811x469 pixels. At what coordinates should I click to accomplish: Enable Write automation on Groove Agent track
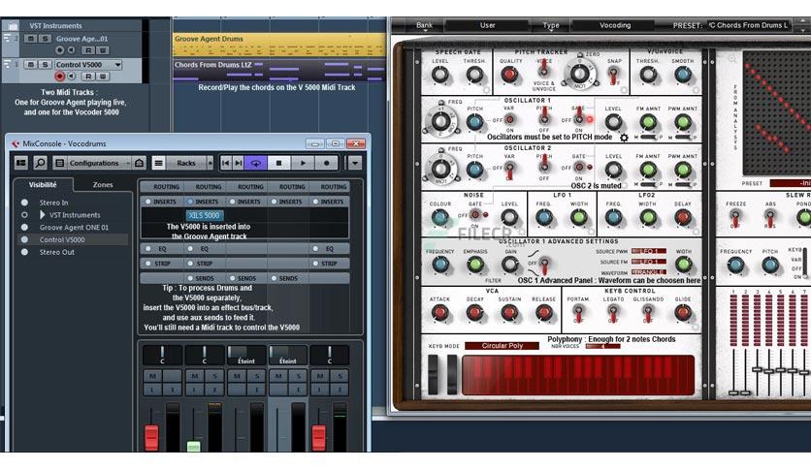click(x=103, y=50)
